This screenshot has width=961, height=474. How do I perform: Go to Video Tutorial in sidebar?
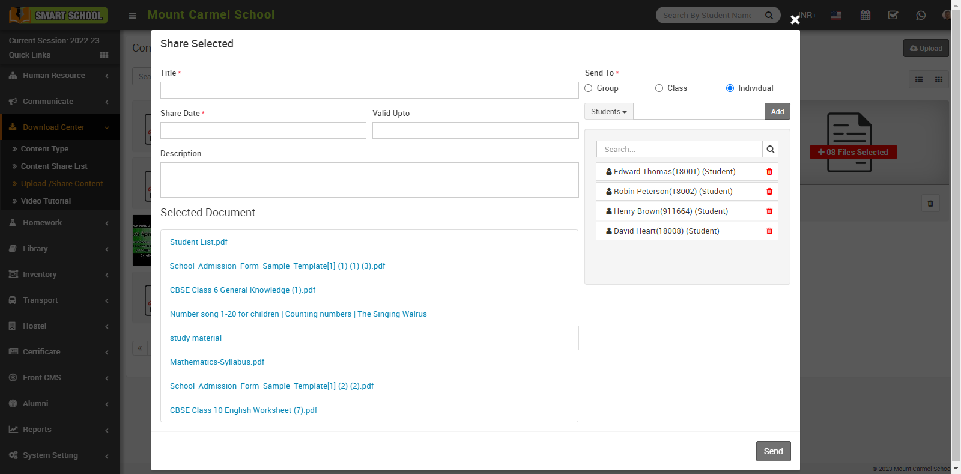point(46,201)
